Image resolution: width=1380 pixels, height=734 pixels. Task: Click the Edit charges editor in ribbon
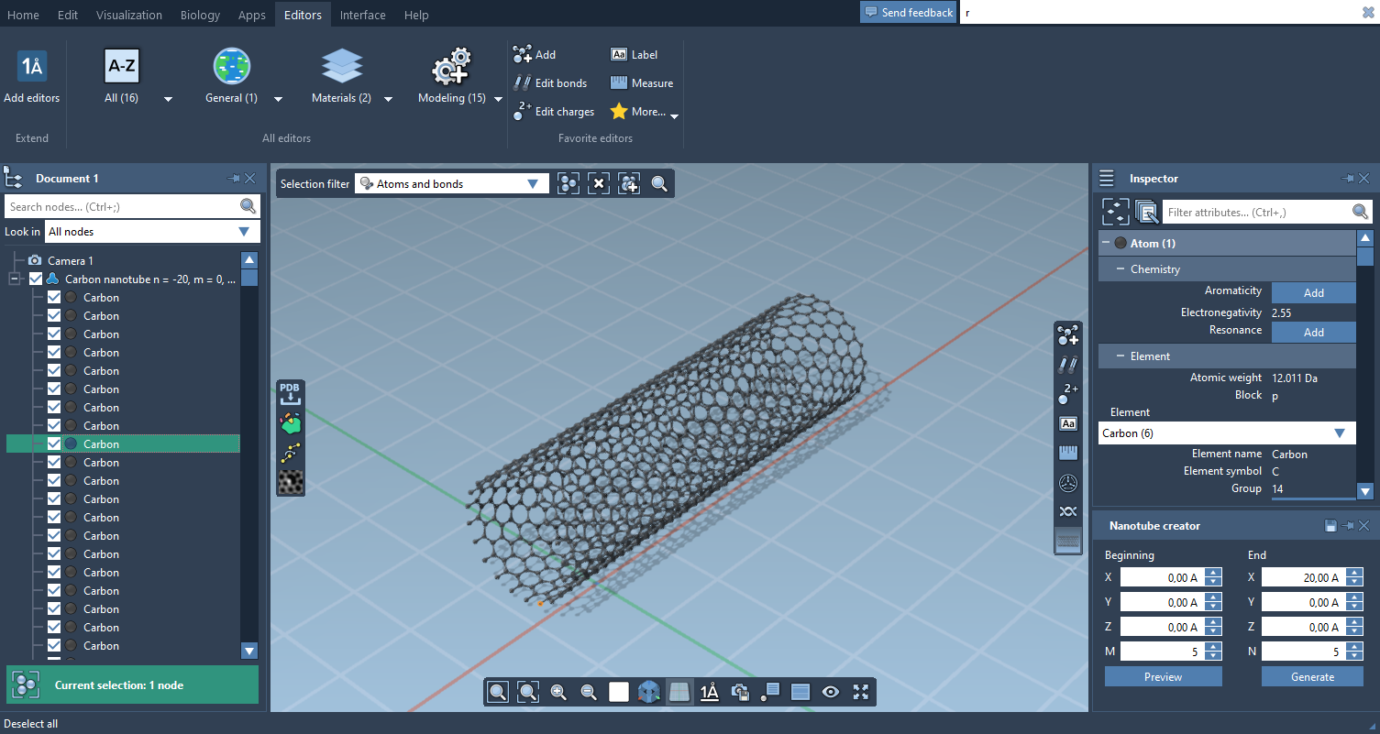554,112
